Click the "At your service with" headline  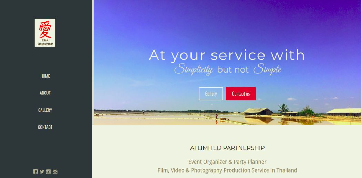click(x=227, y=55)
